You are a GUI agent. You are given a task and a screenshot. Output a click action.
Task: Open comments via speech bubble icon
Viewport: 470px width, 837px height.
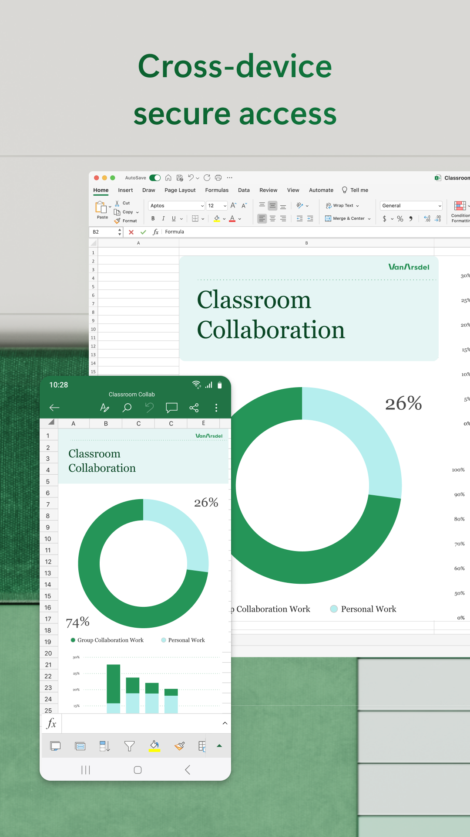[x=171, y=408]
